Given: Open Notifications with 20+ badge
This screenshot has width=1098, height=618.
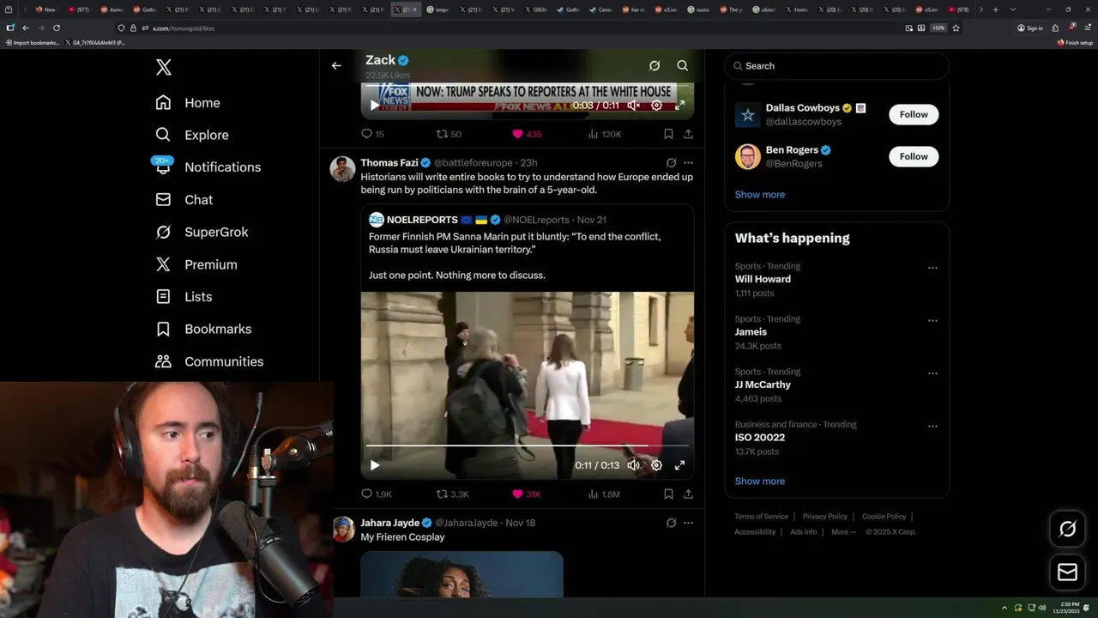Looking at the screenshot, I should pyautogui.click(x=208, y=167).
